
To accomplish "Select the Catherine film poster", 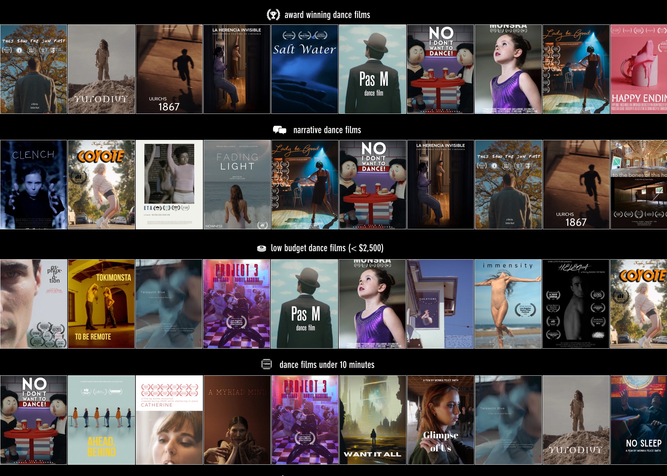I will (x=169, y=420).
